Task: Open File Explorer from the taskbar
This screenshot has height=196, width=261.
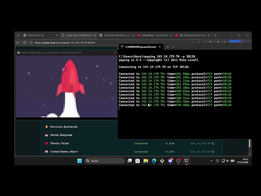Action: coord(146,161)
